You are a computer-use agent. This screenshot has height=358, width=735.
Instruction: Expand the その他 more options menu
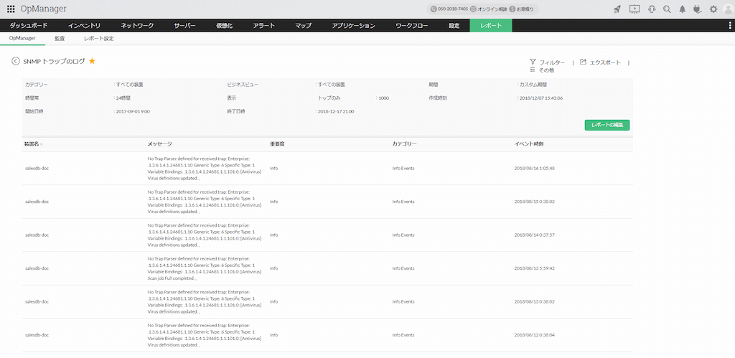542,70
